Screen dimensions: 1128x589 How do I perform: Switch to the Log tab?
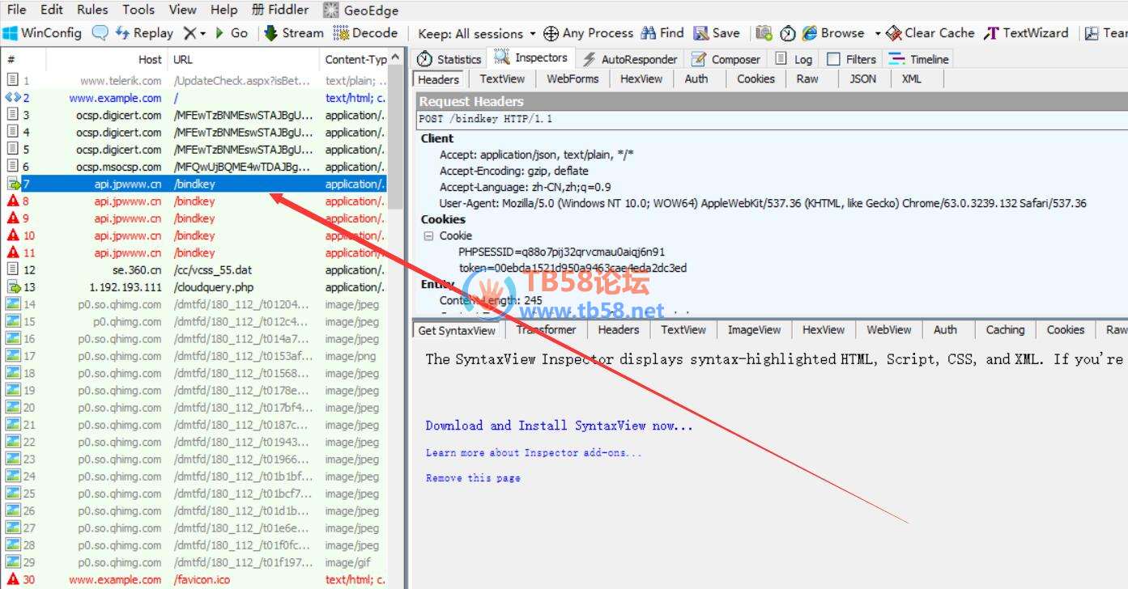[794, 59]
